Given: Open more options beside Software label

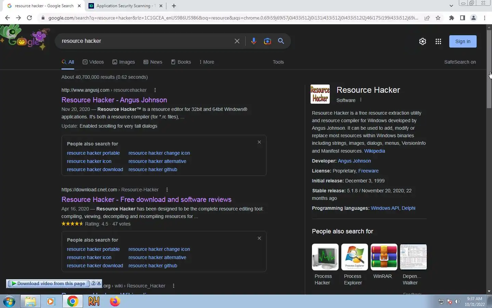Looking at the screenshot, I should click(x=361, y=100).
